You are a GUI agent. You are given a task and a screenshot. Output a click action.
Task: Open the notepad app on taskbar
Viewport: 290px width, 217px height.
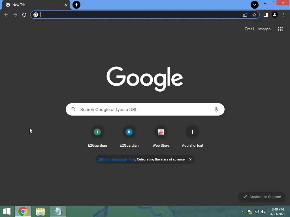click(58, 211)
